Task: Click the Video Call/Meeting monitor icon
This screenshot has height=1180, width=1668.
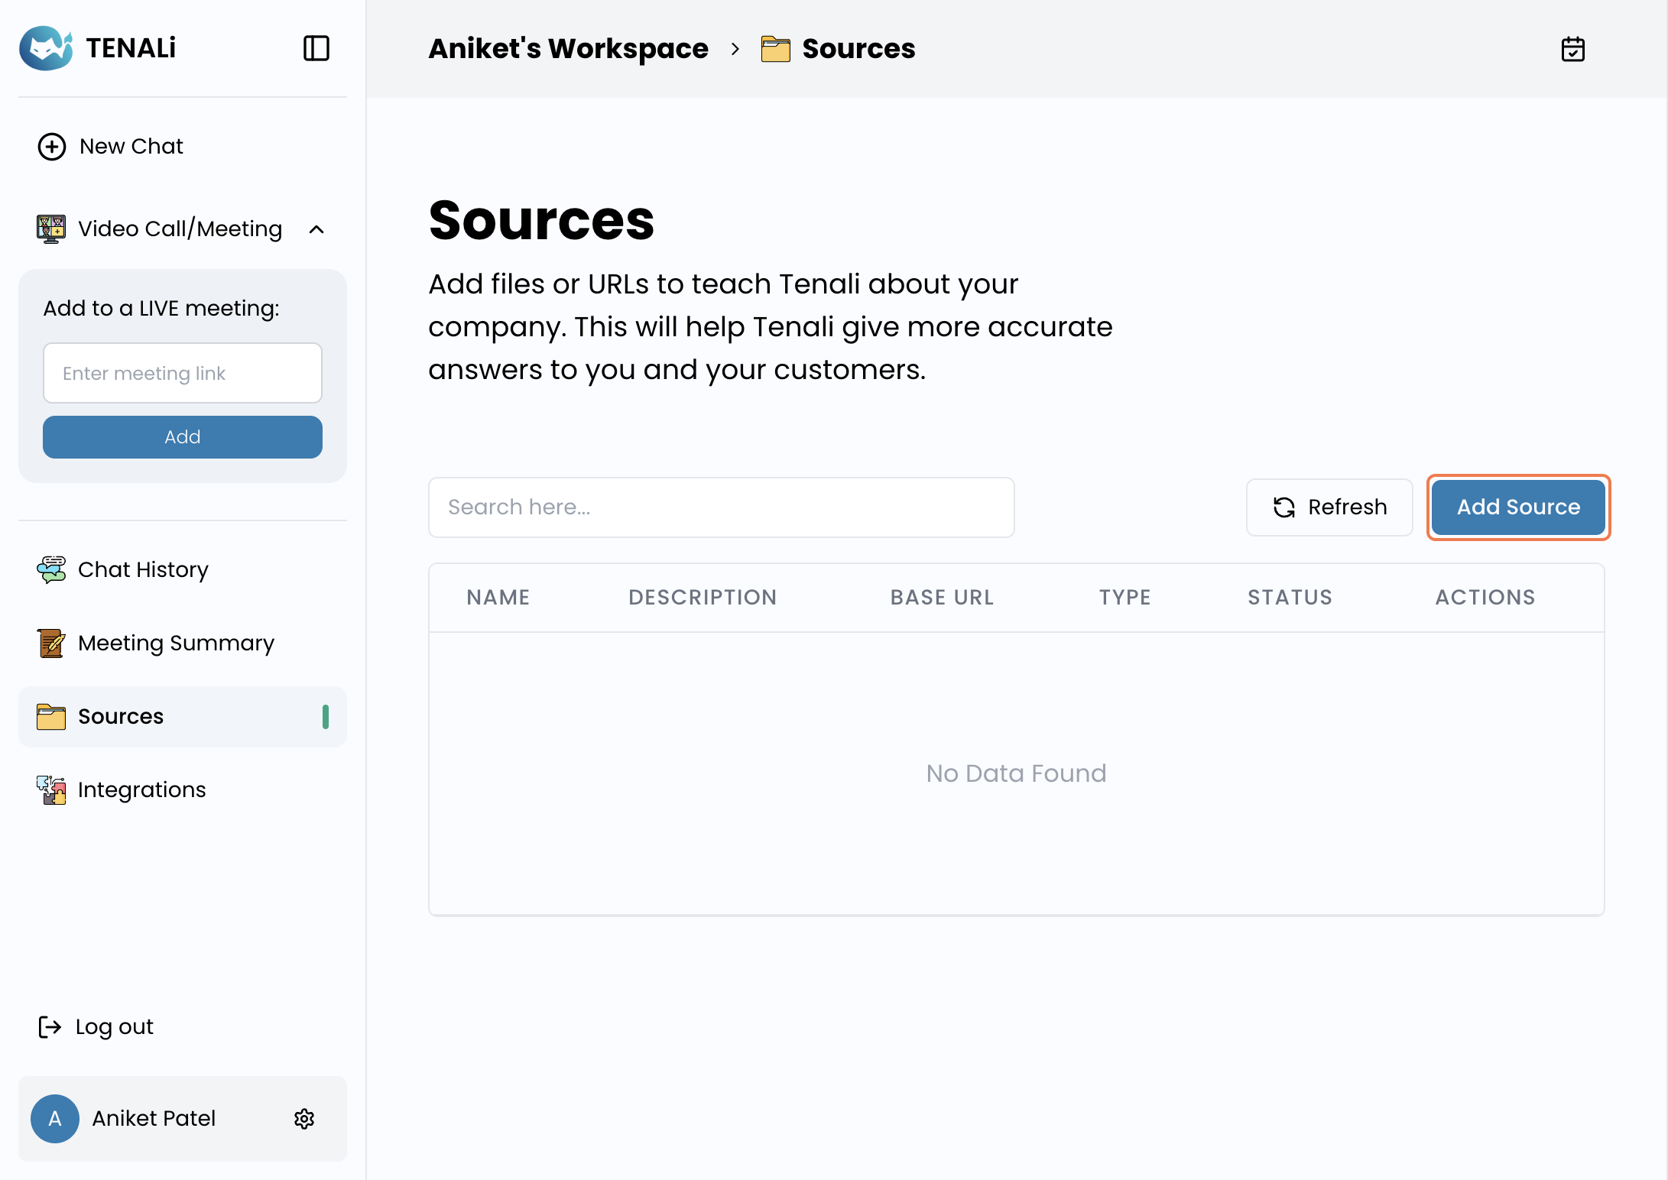Action: coord(51,229)
